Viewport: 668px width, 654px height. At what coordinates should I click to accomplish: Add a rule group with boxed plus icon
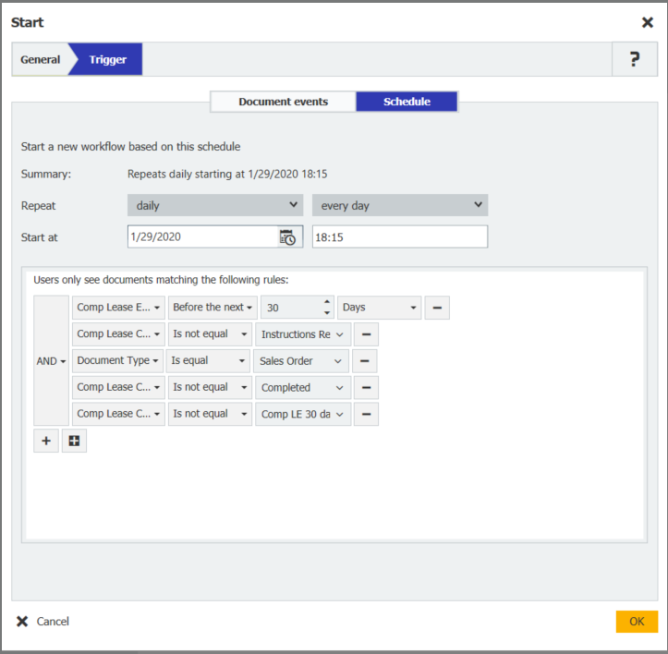click(x=74, y=442)
